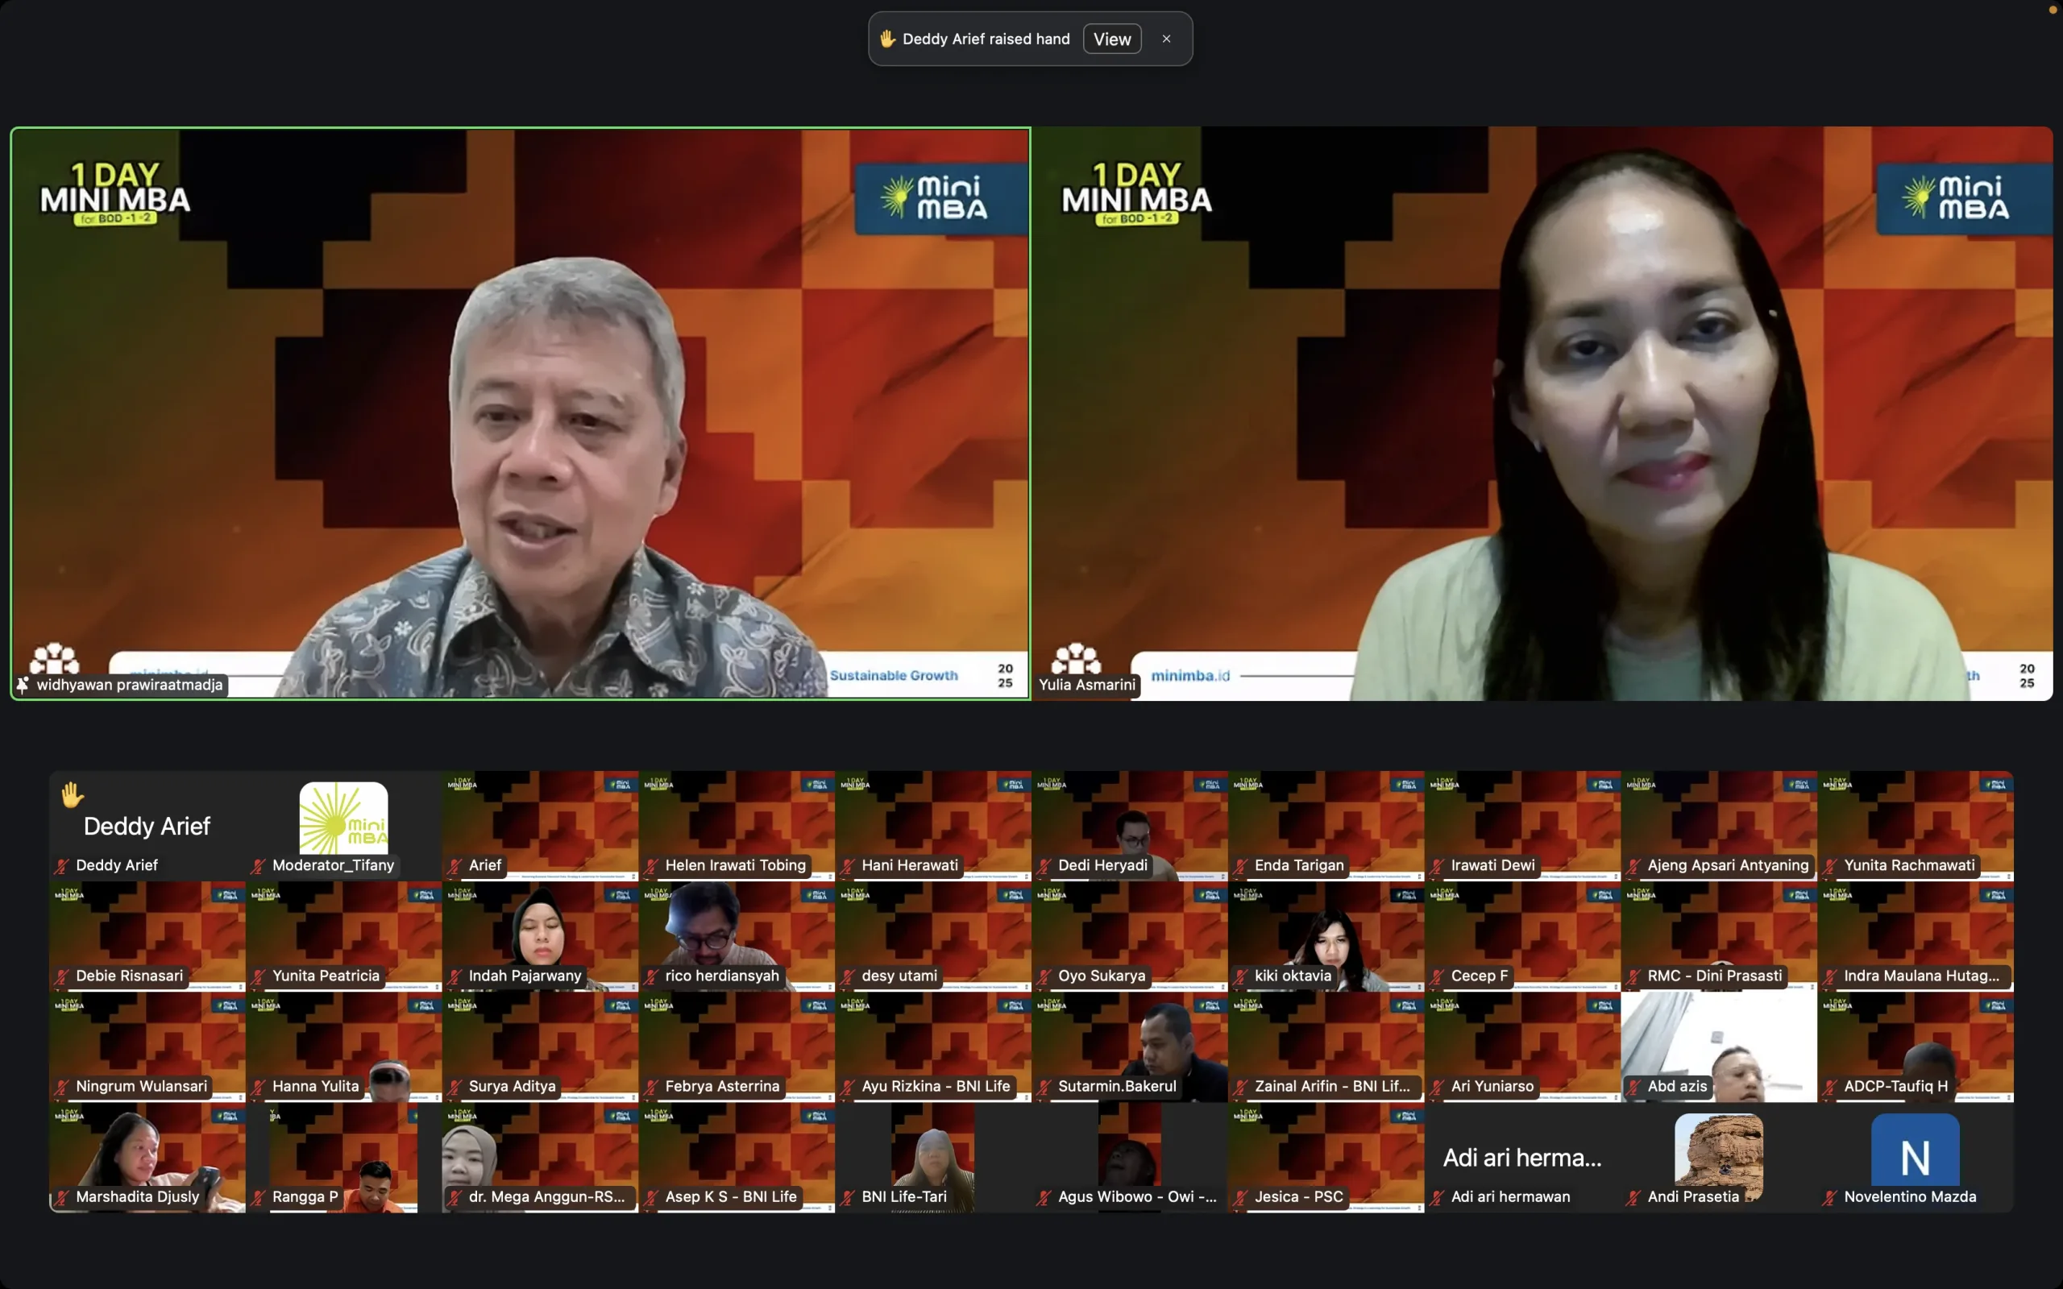The image size is (2063, 1289).
Task: Click the blue N avatar of Novelentino Mazda
Action: pyautogui.click(x=1915, y=1150)
